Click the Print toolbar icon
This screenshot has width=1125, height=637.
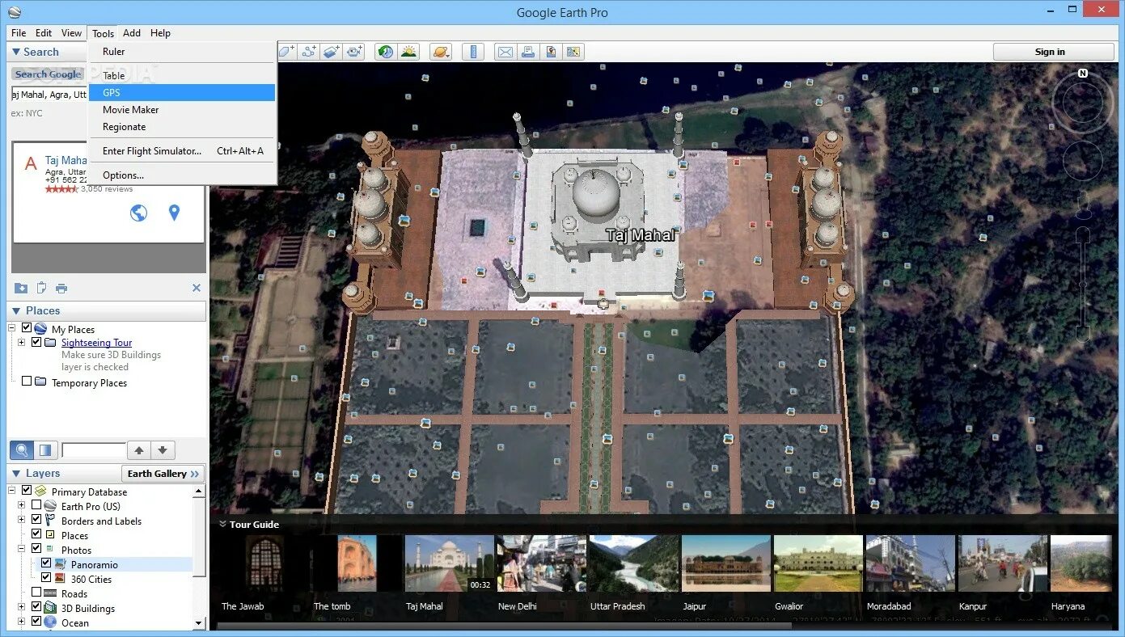528,52
